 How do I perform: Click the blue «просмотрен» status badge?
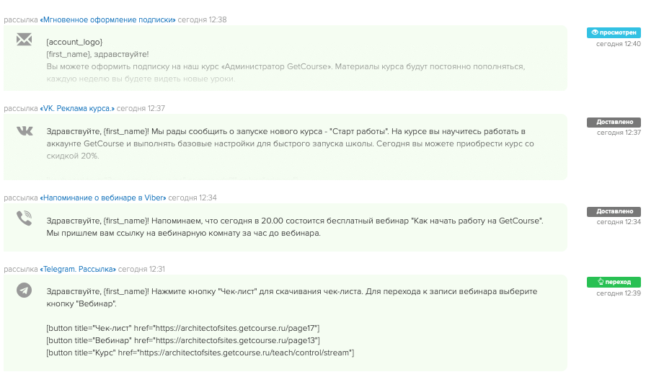[x=614, y=32]
